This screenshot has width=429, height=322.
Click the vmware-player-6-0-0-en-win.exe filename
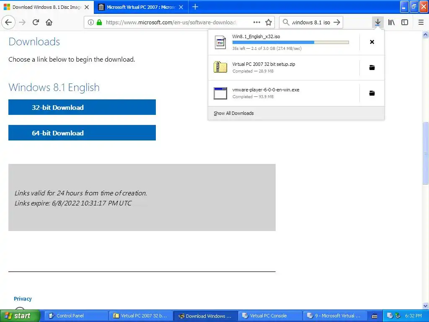(266, 90)
